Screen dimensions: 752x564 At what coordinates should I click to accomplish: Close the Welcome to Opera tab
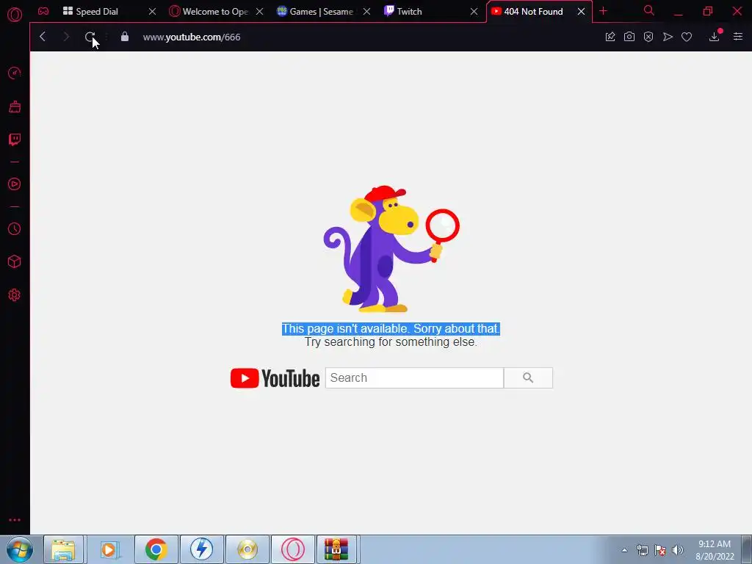coord(259,12)
